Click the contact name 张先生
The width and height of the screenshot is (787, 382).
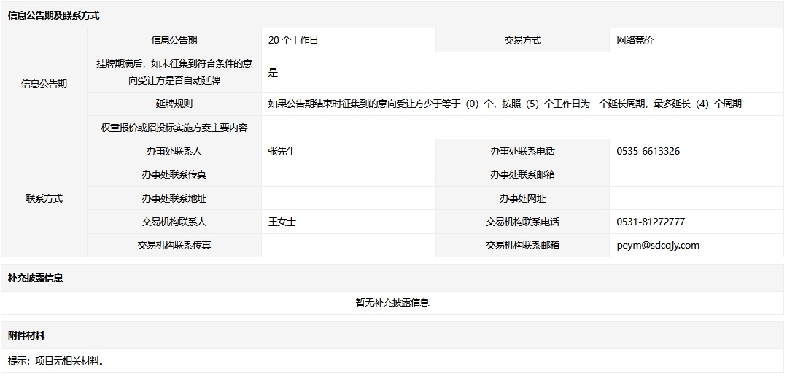point(282,152)
